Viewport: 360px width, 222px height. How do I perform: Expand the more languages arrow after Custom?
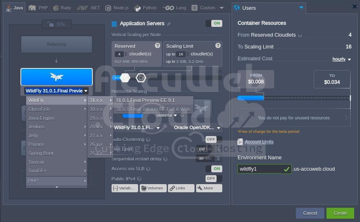pos(221,8)
